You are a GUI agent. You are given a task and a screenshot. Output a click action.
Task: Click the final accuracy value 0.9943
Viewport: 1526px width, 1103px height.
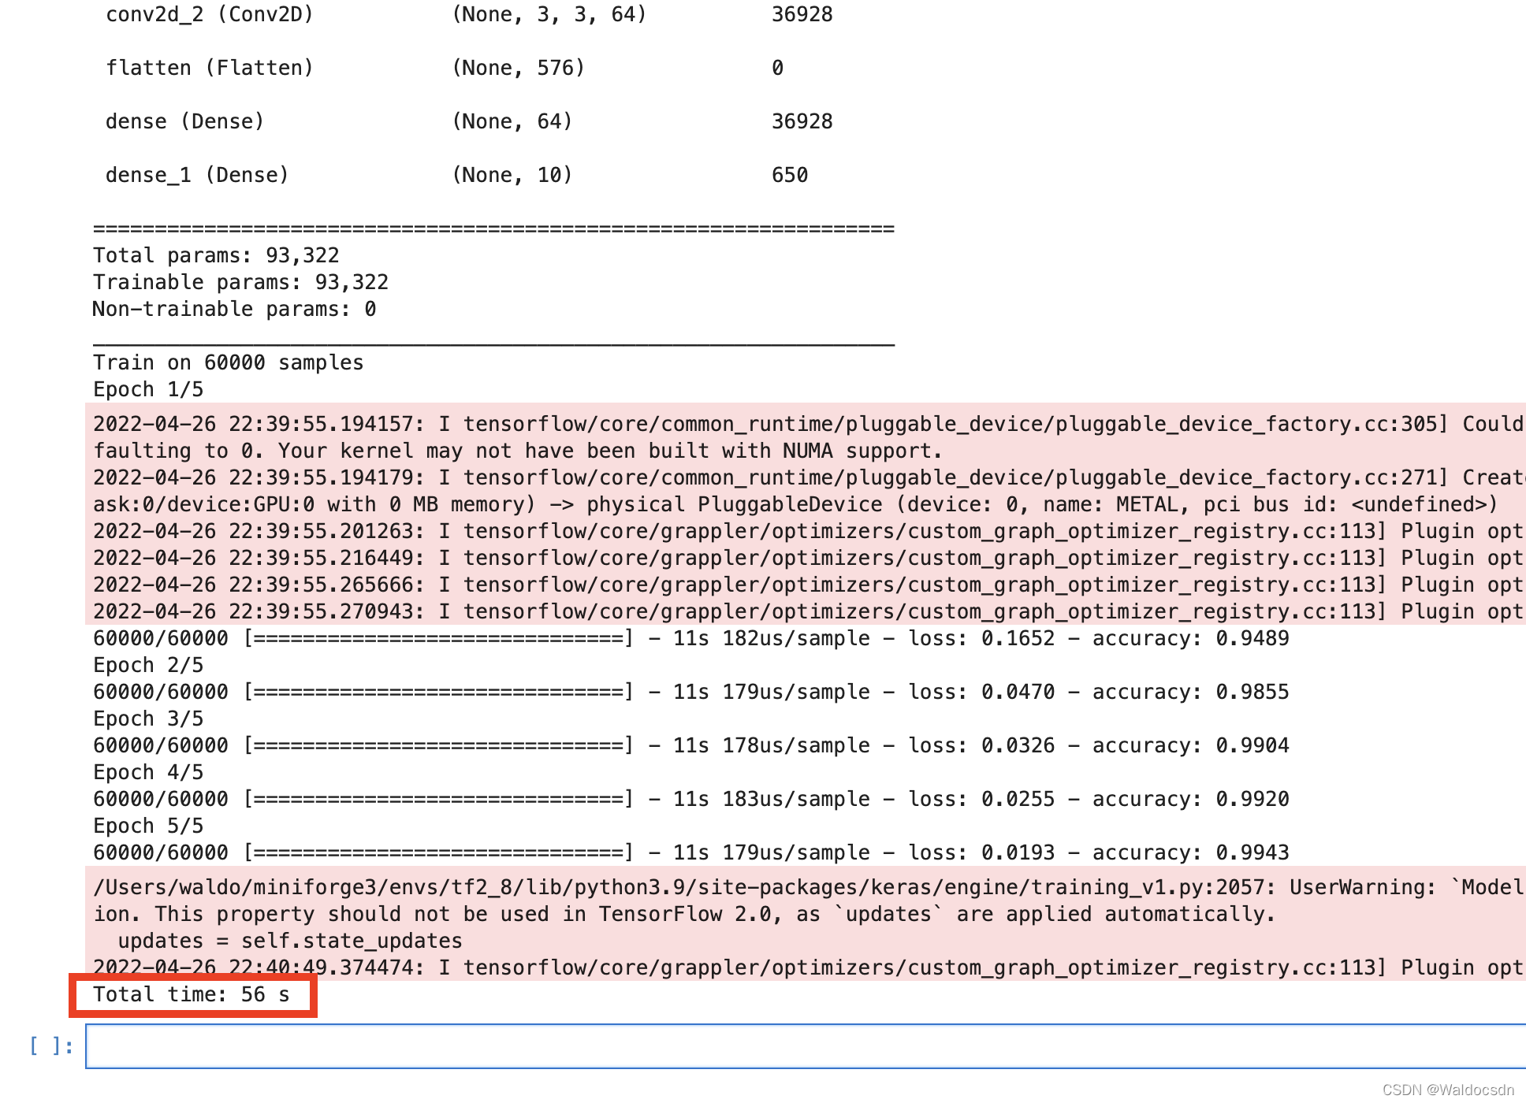tap(1252, 852)
